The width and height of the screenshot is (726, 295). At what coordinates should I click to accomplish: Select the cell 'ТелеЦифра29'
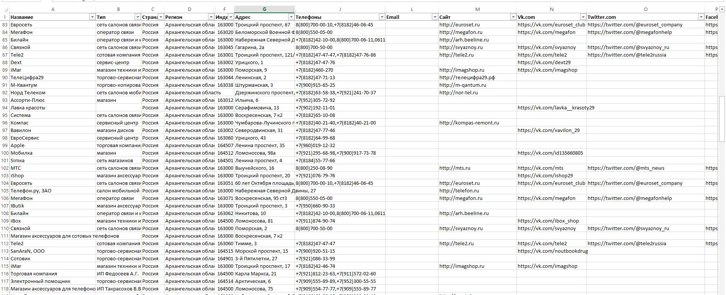tap(53, 77)
